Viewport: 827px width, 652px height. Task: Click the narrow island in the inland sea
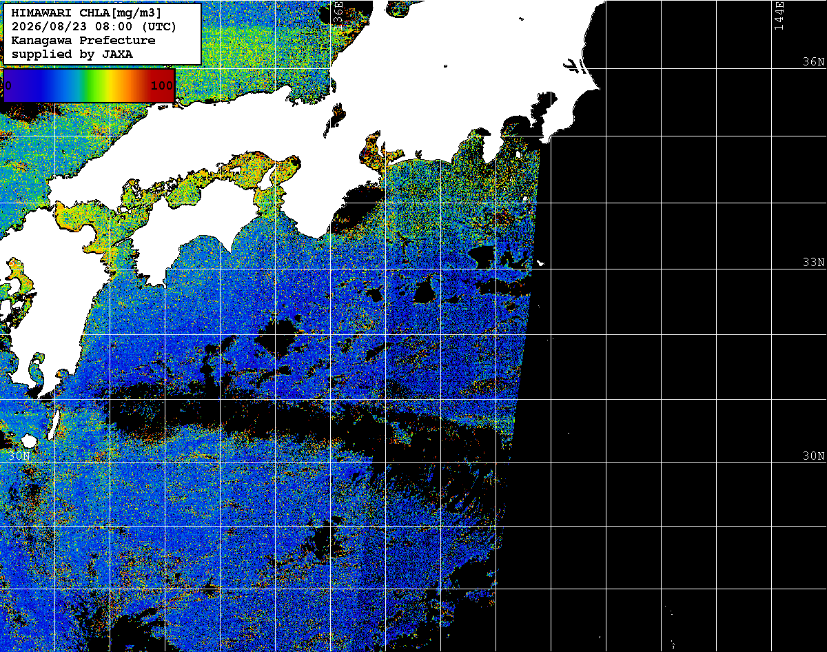pyautogui.click(x=267, y=176)
